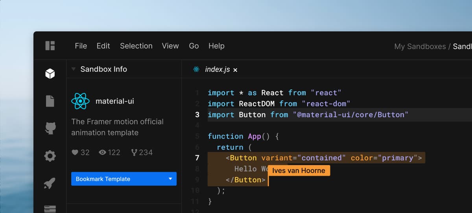Screen dimensions: 472x213
Task: Click the React atom logo of material-ui
Action: point(81,101)
